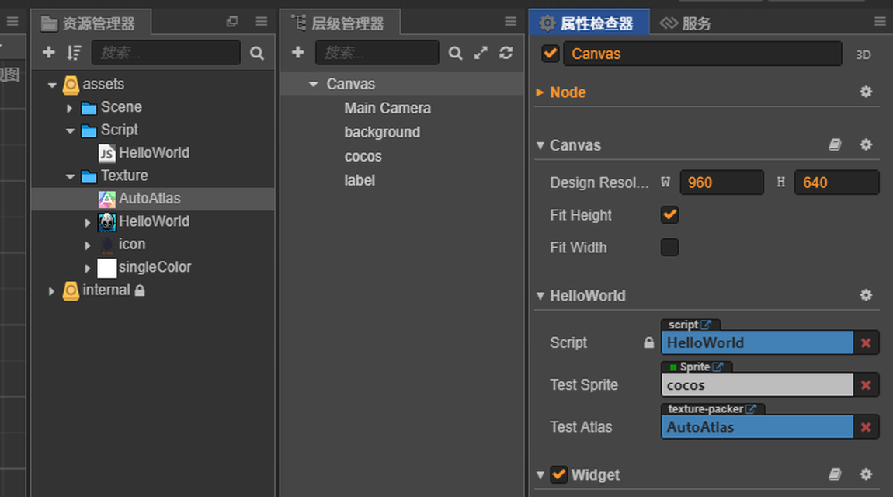
Task: Remove the Test Atlas reference
Action: pos(866,427)
